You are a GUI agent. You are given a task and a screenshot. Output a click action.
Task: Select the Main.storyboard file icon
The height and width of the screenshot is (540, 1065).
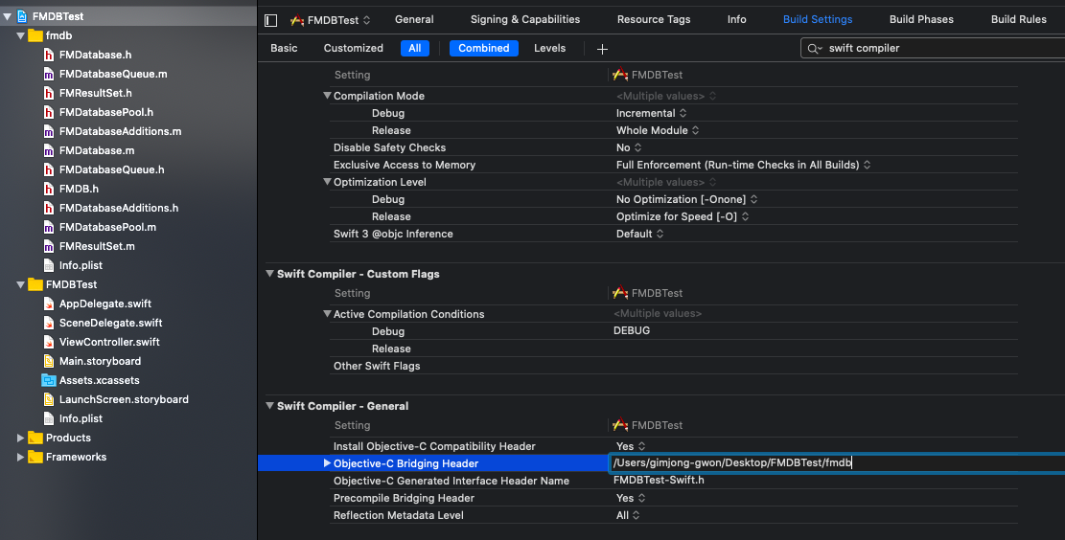tap(49, 361)
